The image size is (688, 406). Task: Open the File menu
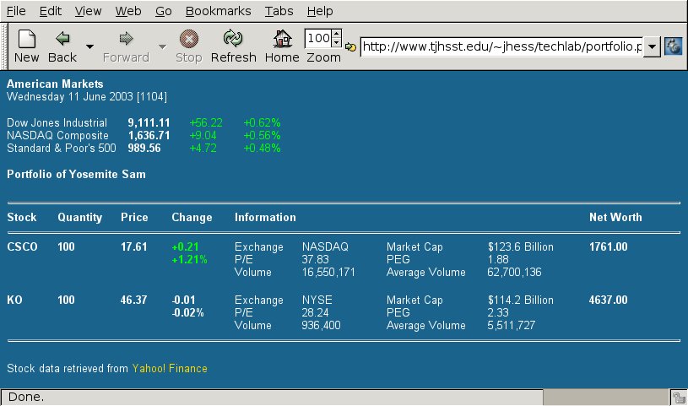tap(16, 11)
